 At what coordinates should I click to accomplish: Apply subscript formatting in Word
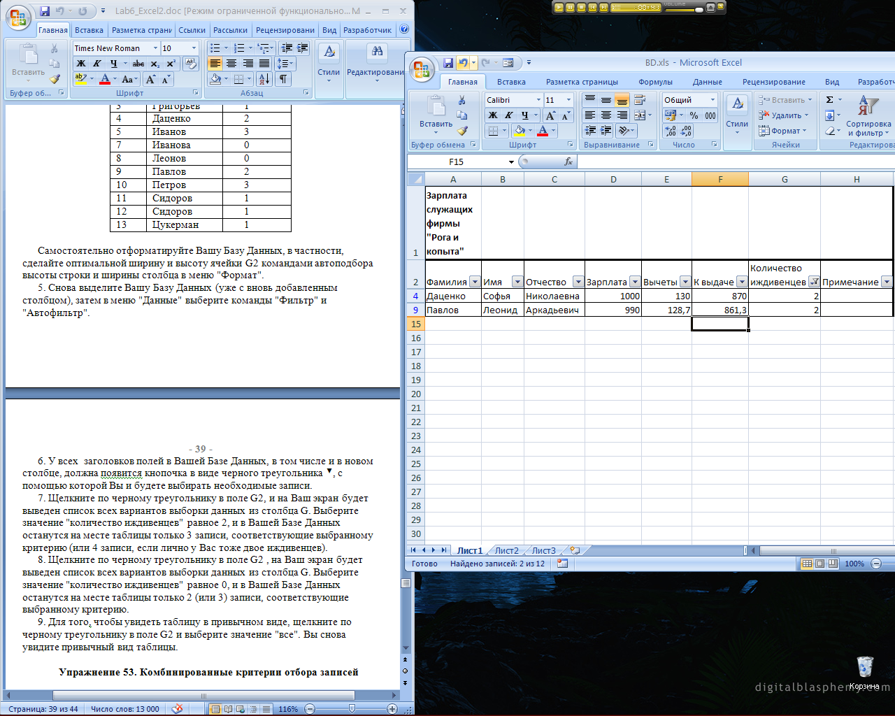[155, 64]
